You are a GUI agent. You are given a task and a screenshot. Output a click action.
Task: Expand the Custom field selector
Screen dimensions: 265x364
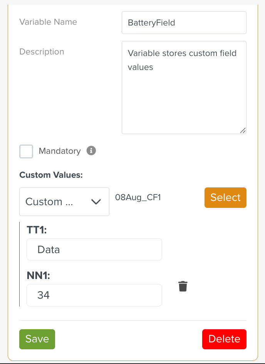pyautogui.click(x=64, y=202)
